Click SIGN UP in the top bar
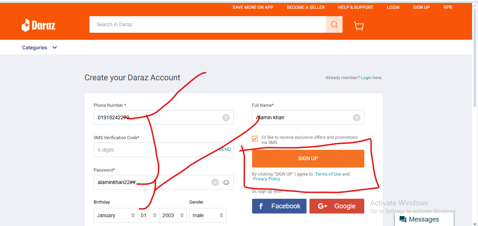Image resolution: width=478 pixels, height=226 pixels. (421, 7)
